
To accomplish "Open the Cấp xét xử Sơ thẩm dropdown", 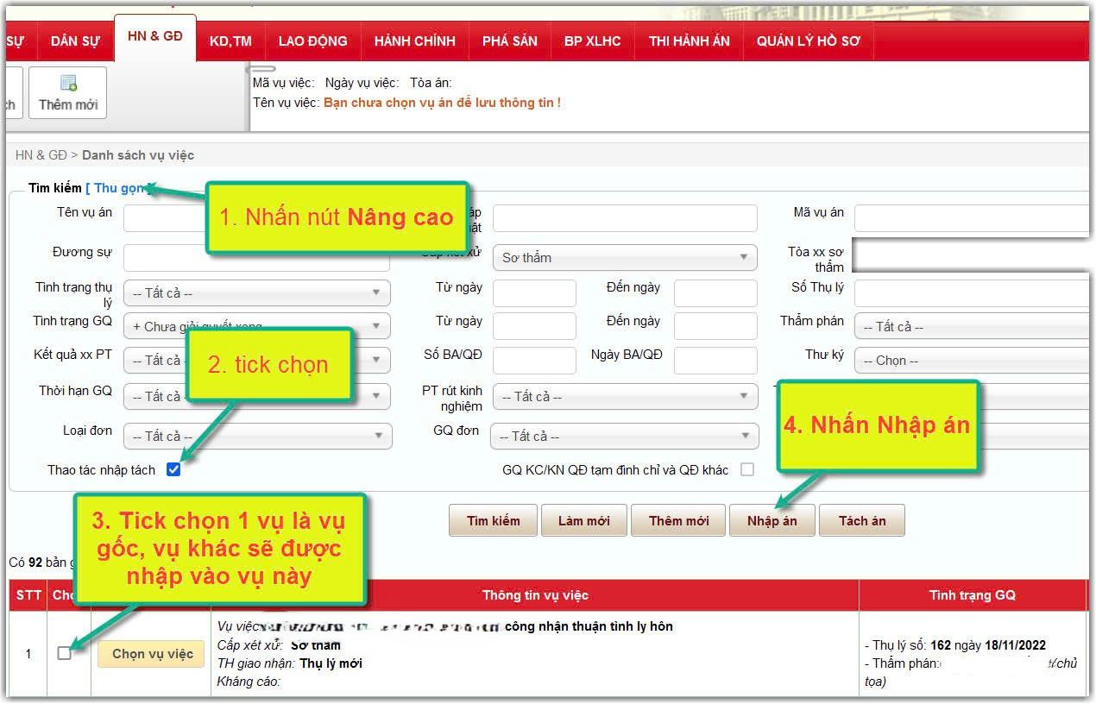I will 625,258.
